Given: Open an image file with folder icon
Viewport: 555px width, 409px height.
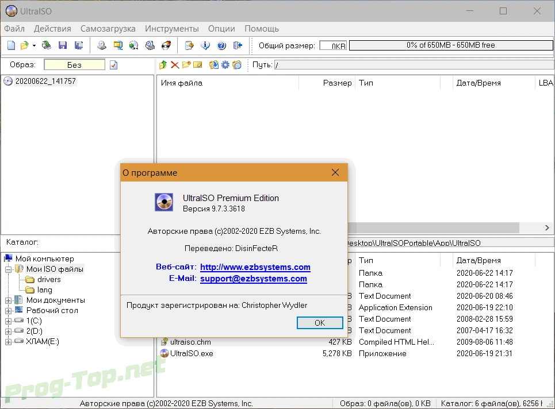Looking at the screenshot, I should (x=24, y=45).
